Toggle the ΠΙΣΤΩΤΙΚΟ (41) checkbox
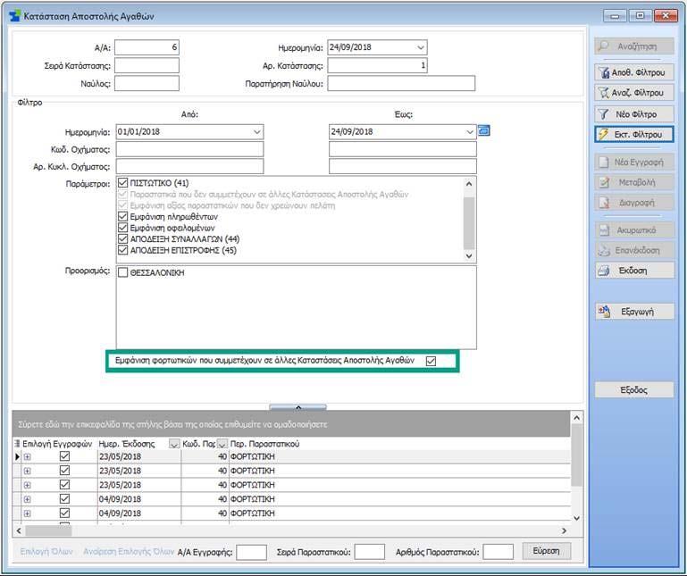The image size is (687, 576). coord(122,183)
